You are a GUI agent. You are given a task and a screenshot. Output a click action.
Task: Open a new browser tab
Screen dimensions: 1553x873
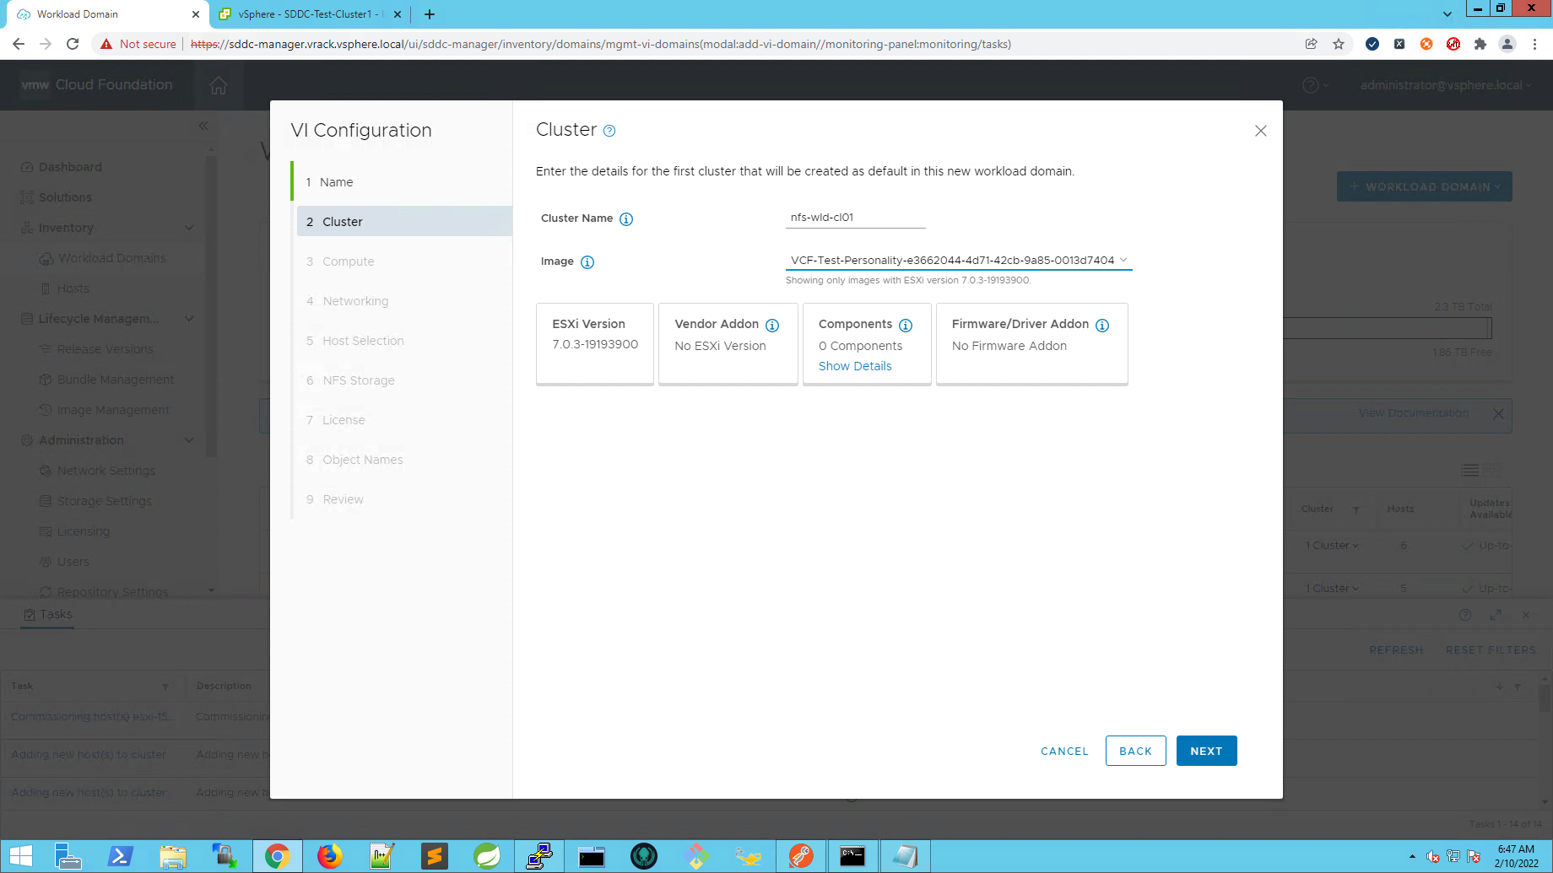click(430, 14)
